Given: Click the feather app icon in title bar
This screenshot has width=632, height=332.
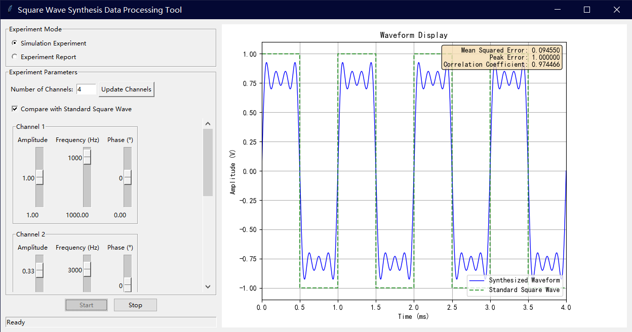Looking at the screenshot, I should pyautogui.click(x=10, y=10).
